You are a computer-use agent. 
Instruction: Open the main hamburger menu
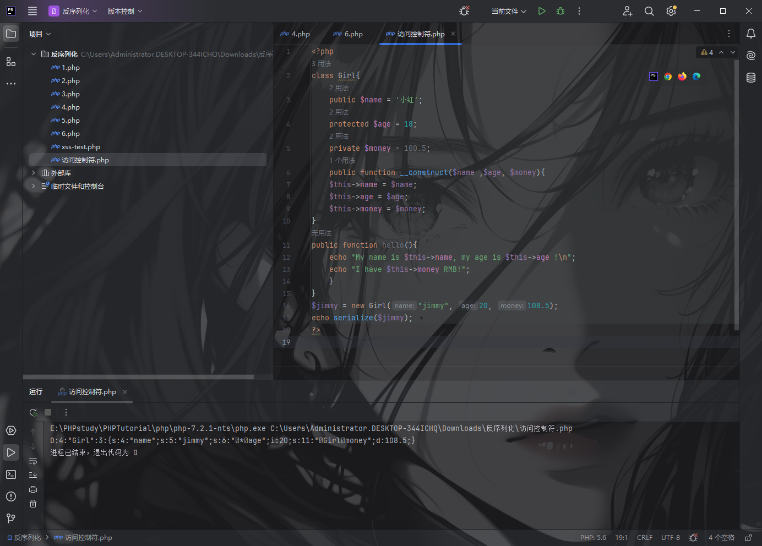click(x=32, y=11)
